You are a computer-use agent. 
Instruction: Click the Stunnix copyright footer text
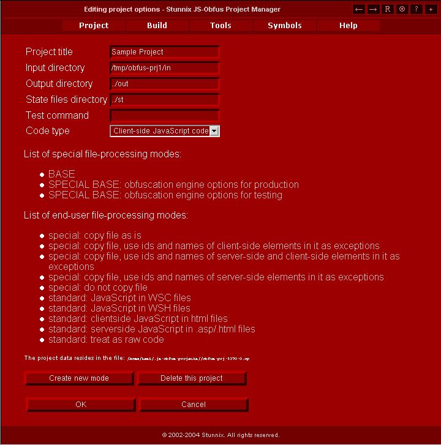[221, 435]
